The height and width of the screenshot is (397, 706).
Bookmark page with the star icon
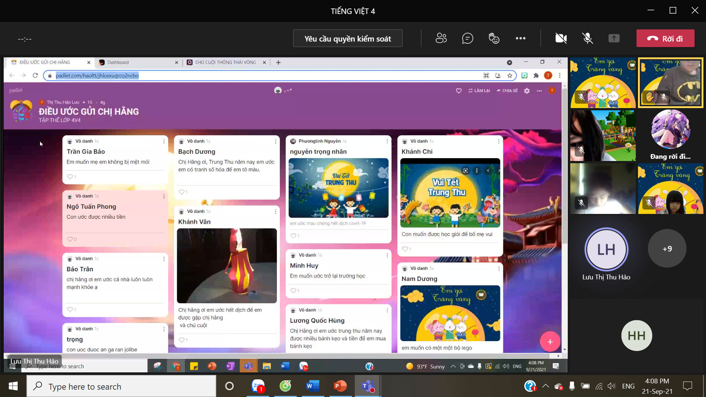coord(510,75)
